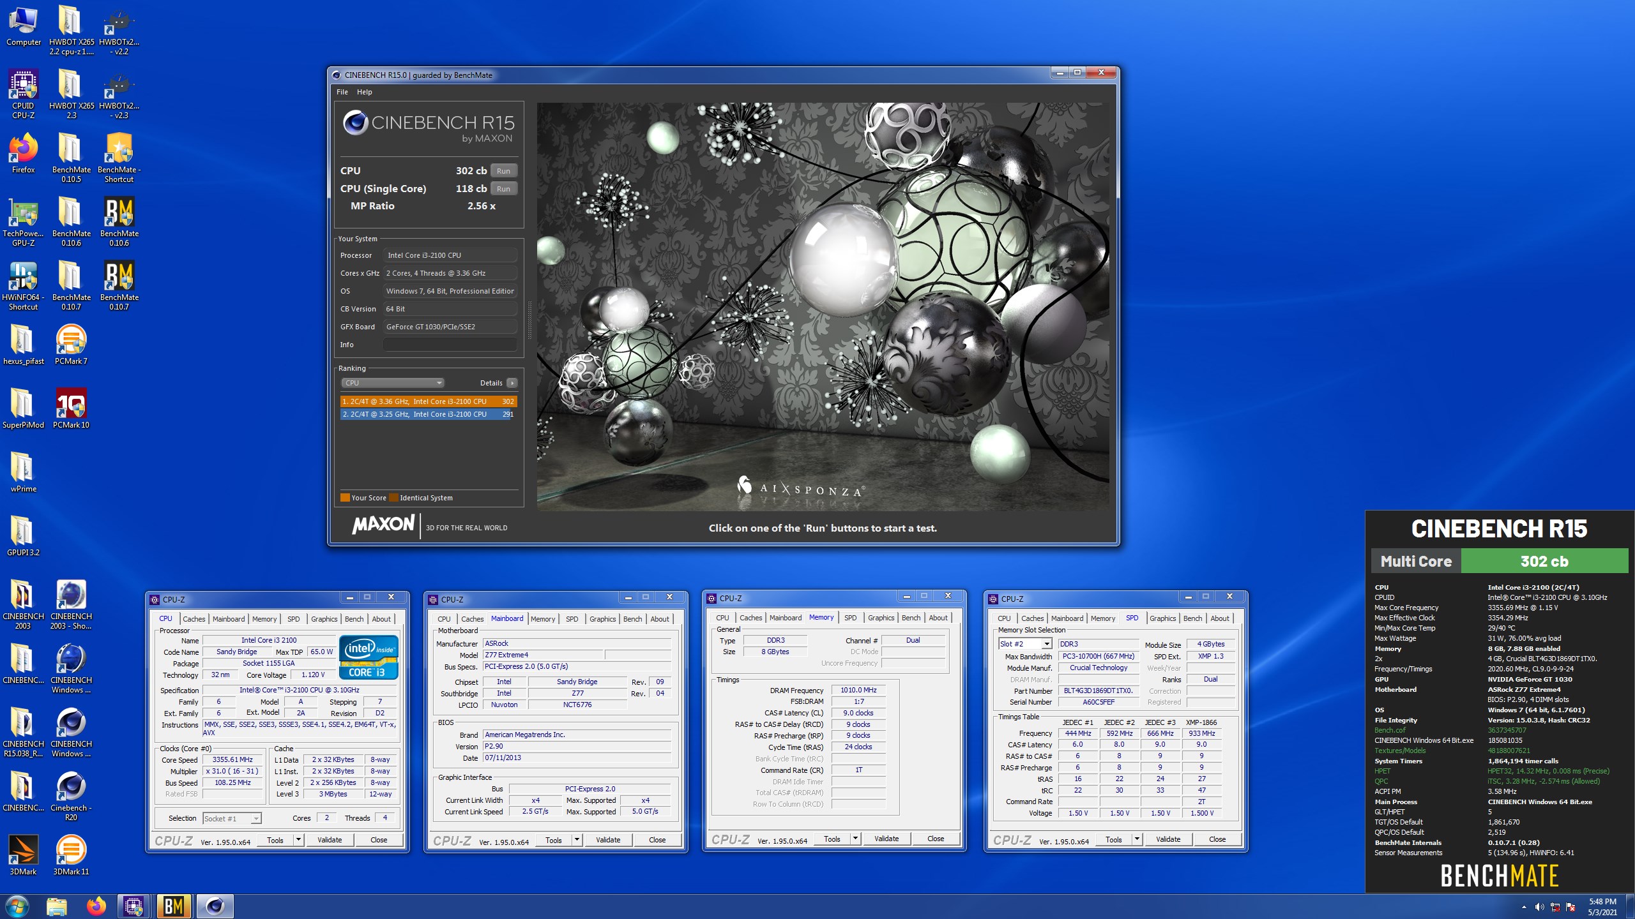Select the HWBOT X265 2.3 folder icon
Image resolution: width=1635 pixels, height=919 pixels.
click(71, 94)
